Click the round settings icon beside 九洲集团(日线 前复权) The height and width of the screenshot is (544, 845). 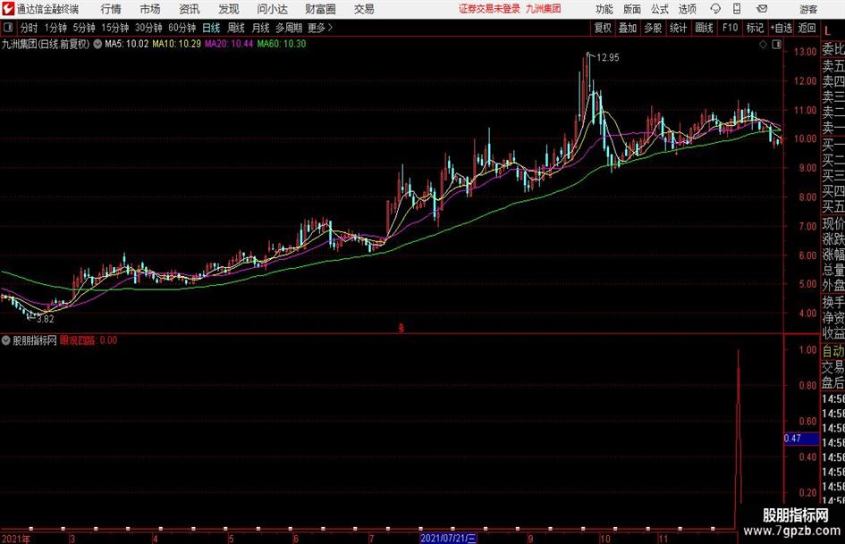[x=97, y=44]
